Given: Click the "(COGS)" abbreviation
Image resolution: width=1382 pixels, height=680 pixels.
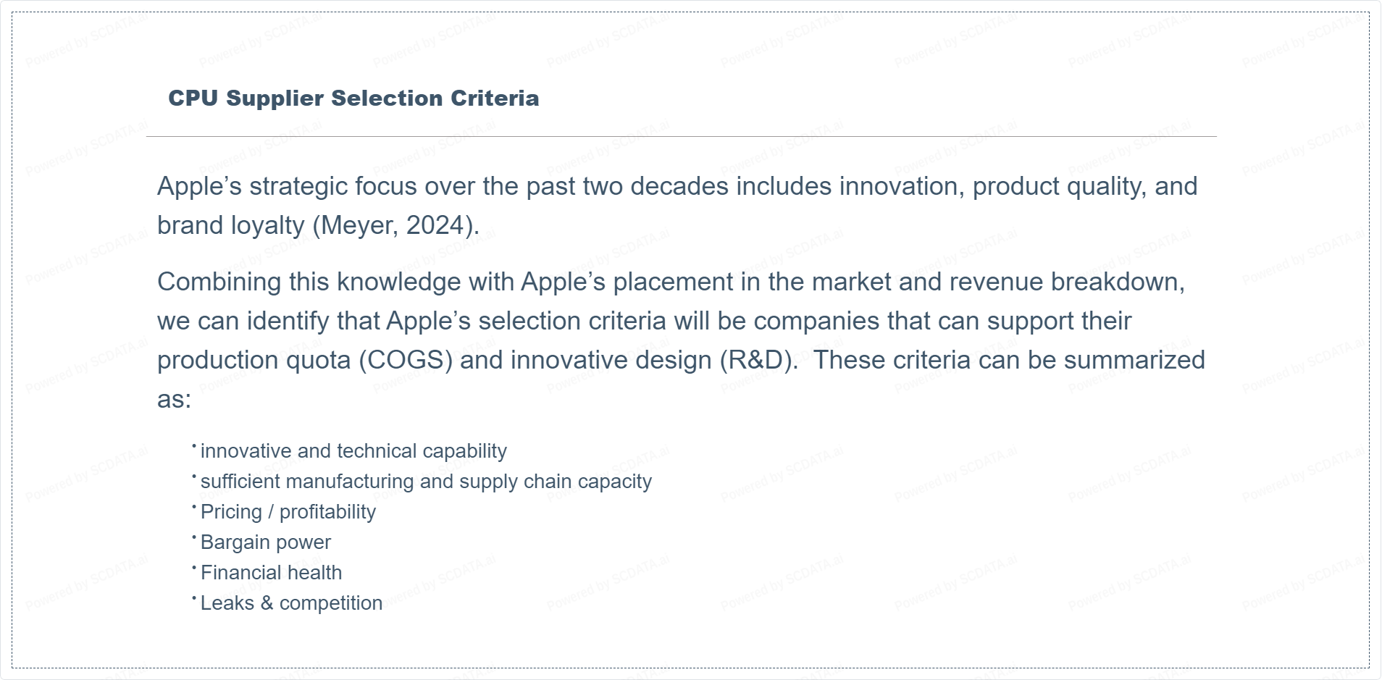Looking at the screenshot, I should [x=406, y=361].
